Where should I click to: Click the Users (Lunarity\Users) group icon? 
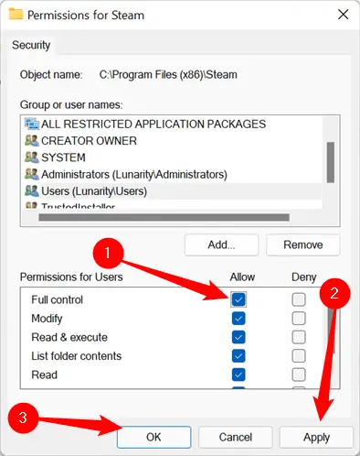pyautogui.click(x=32, y=191)
